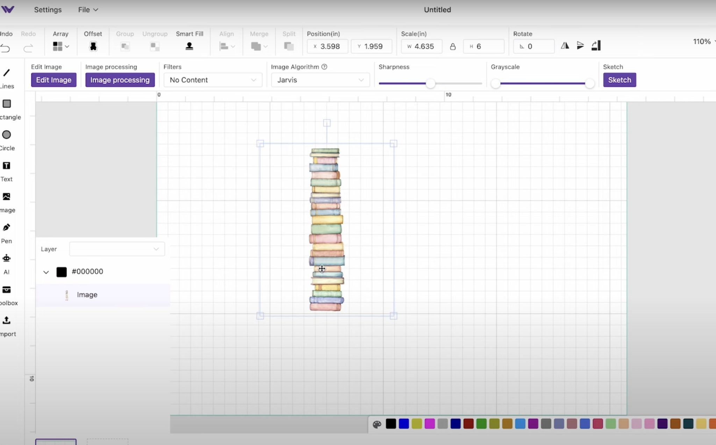This screenshot has width=716, height=445.
Task: Toggle the scale lock icon
Action: point(453,46)
